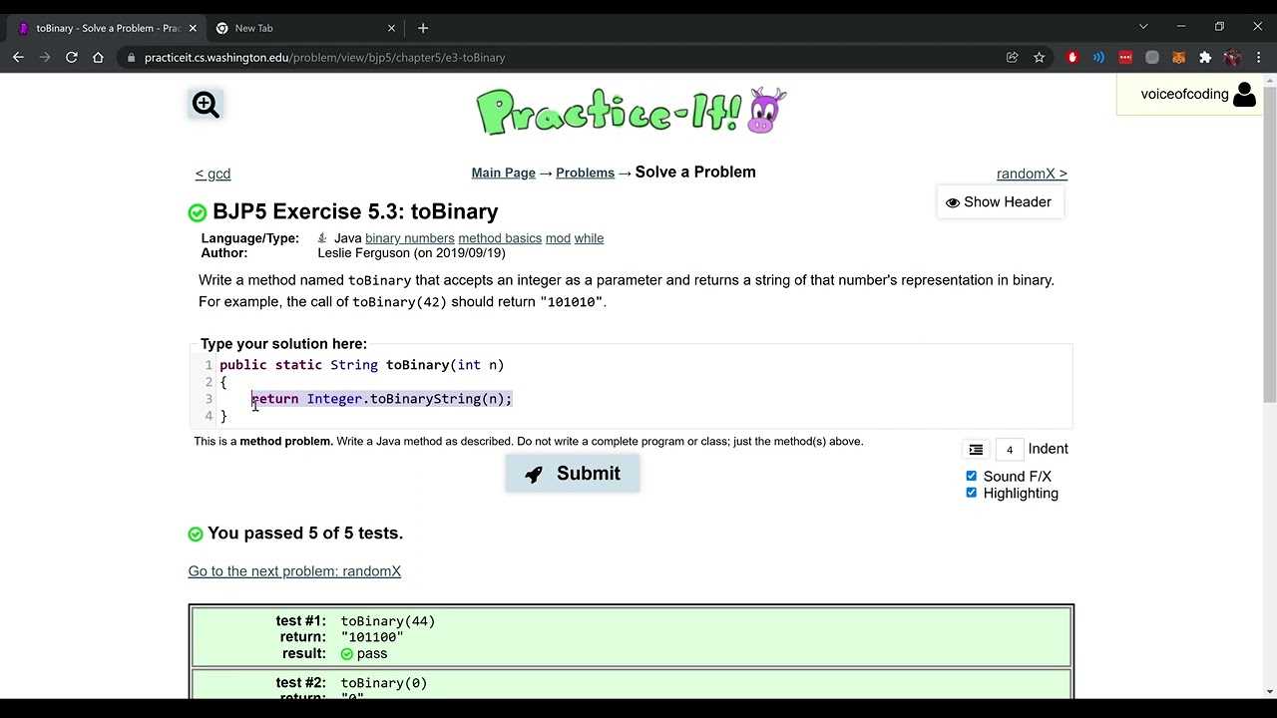This screenshot has height=718, width=1277.
Task: Click the Practice-It logo
Action: point(632,111)
